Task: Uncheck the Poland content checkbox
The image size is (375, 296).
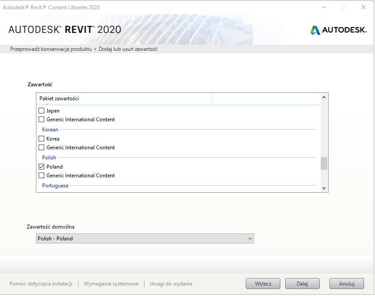Action: (x=42, y=167)
